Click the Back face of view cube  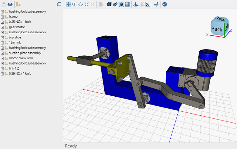(216, 29)
